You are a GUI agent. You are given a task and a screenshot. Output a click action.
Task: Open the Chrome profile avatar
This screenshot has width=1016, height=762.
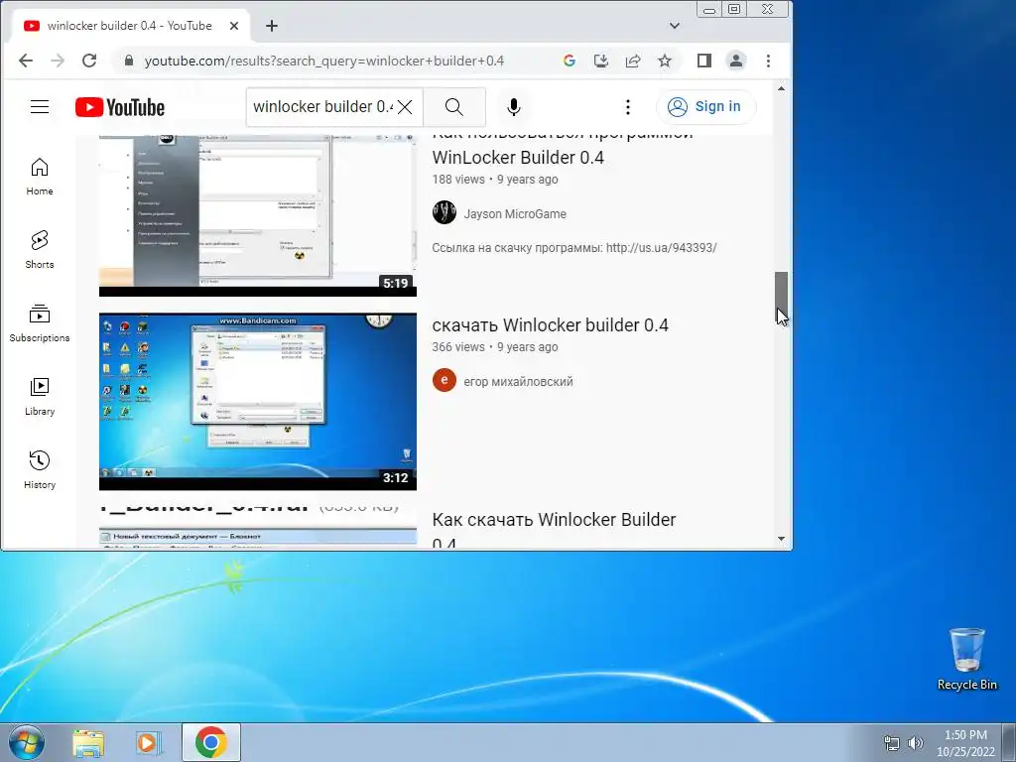click(x=736, y=61)
